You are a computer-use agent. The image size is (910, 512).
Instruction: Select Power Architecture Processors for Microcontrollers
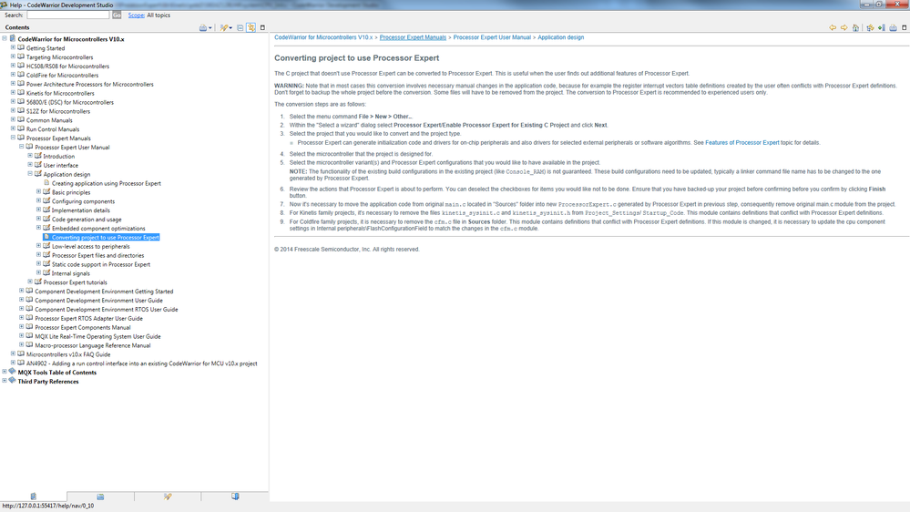tap(90, 84)
